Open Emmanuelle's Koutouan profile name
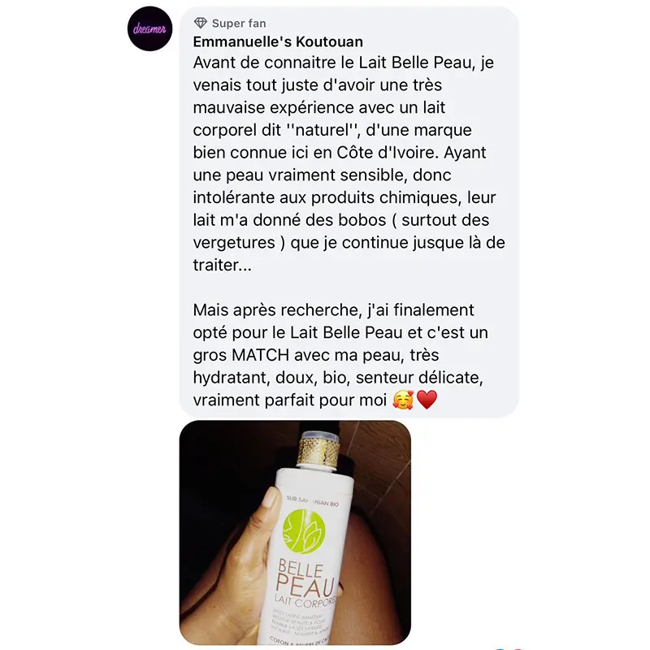Screen dimensions: 650x650 pos(278,42)
